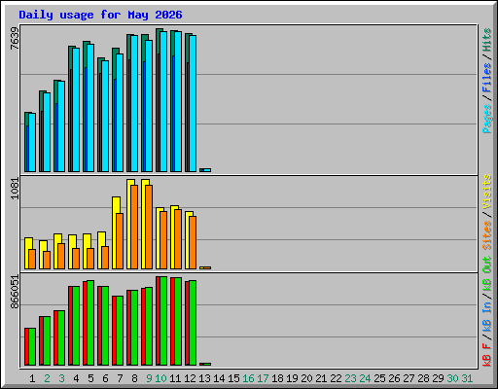Click day 14 on the x-axis
This screenshot has height=389, width=498.
point(219,378)
